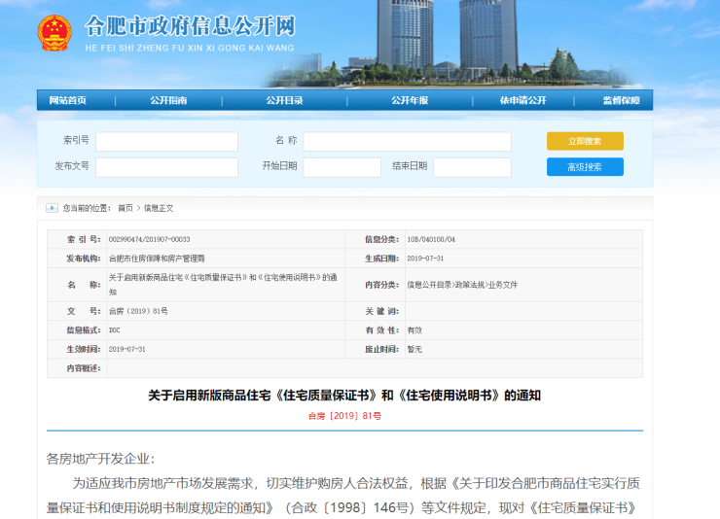Click the blue 高级搜索 button
Viewport: 720px width, 519px height.
585,167
